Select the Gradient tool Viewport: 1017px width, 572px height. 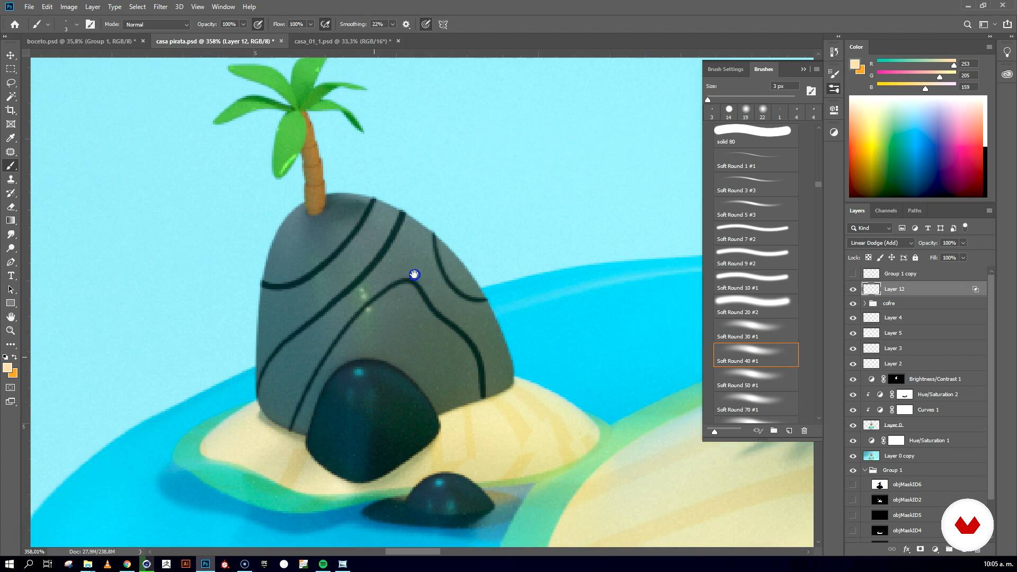click(11, 221)
